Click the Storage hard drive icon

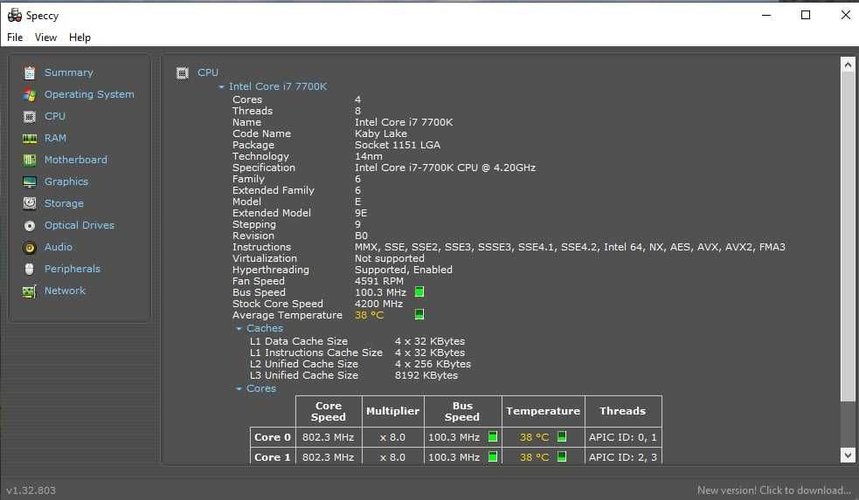(30, 203)
